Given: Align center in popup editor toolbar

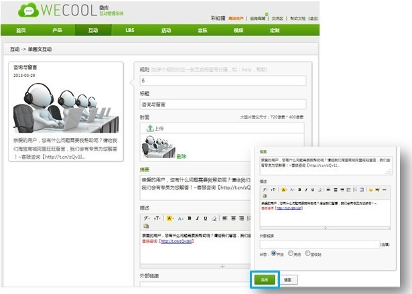Looking at the screenshot, I should point(336,190).
